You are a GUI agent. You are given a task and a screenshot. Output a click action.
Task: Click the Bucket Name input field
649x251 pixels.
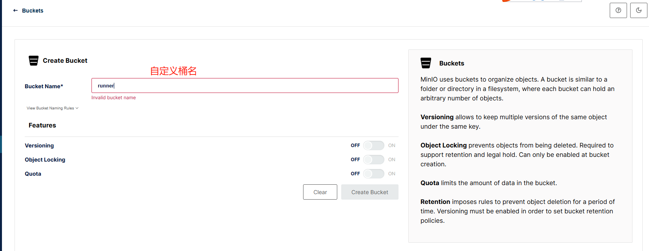(245, 85)
